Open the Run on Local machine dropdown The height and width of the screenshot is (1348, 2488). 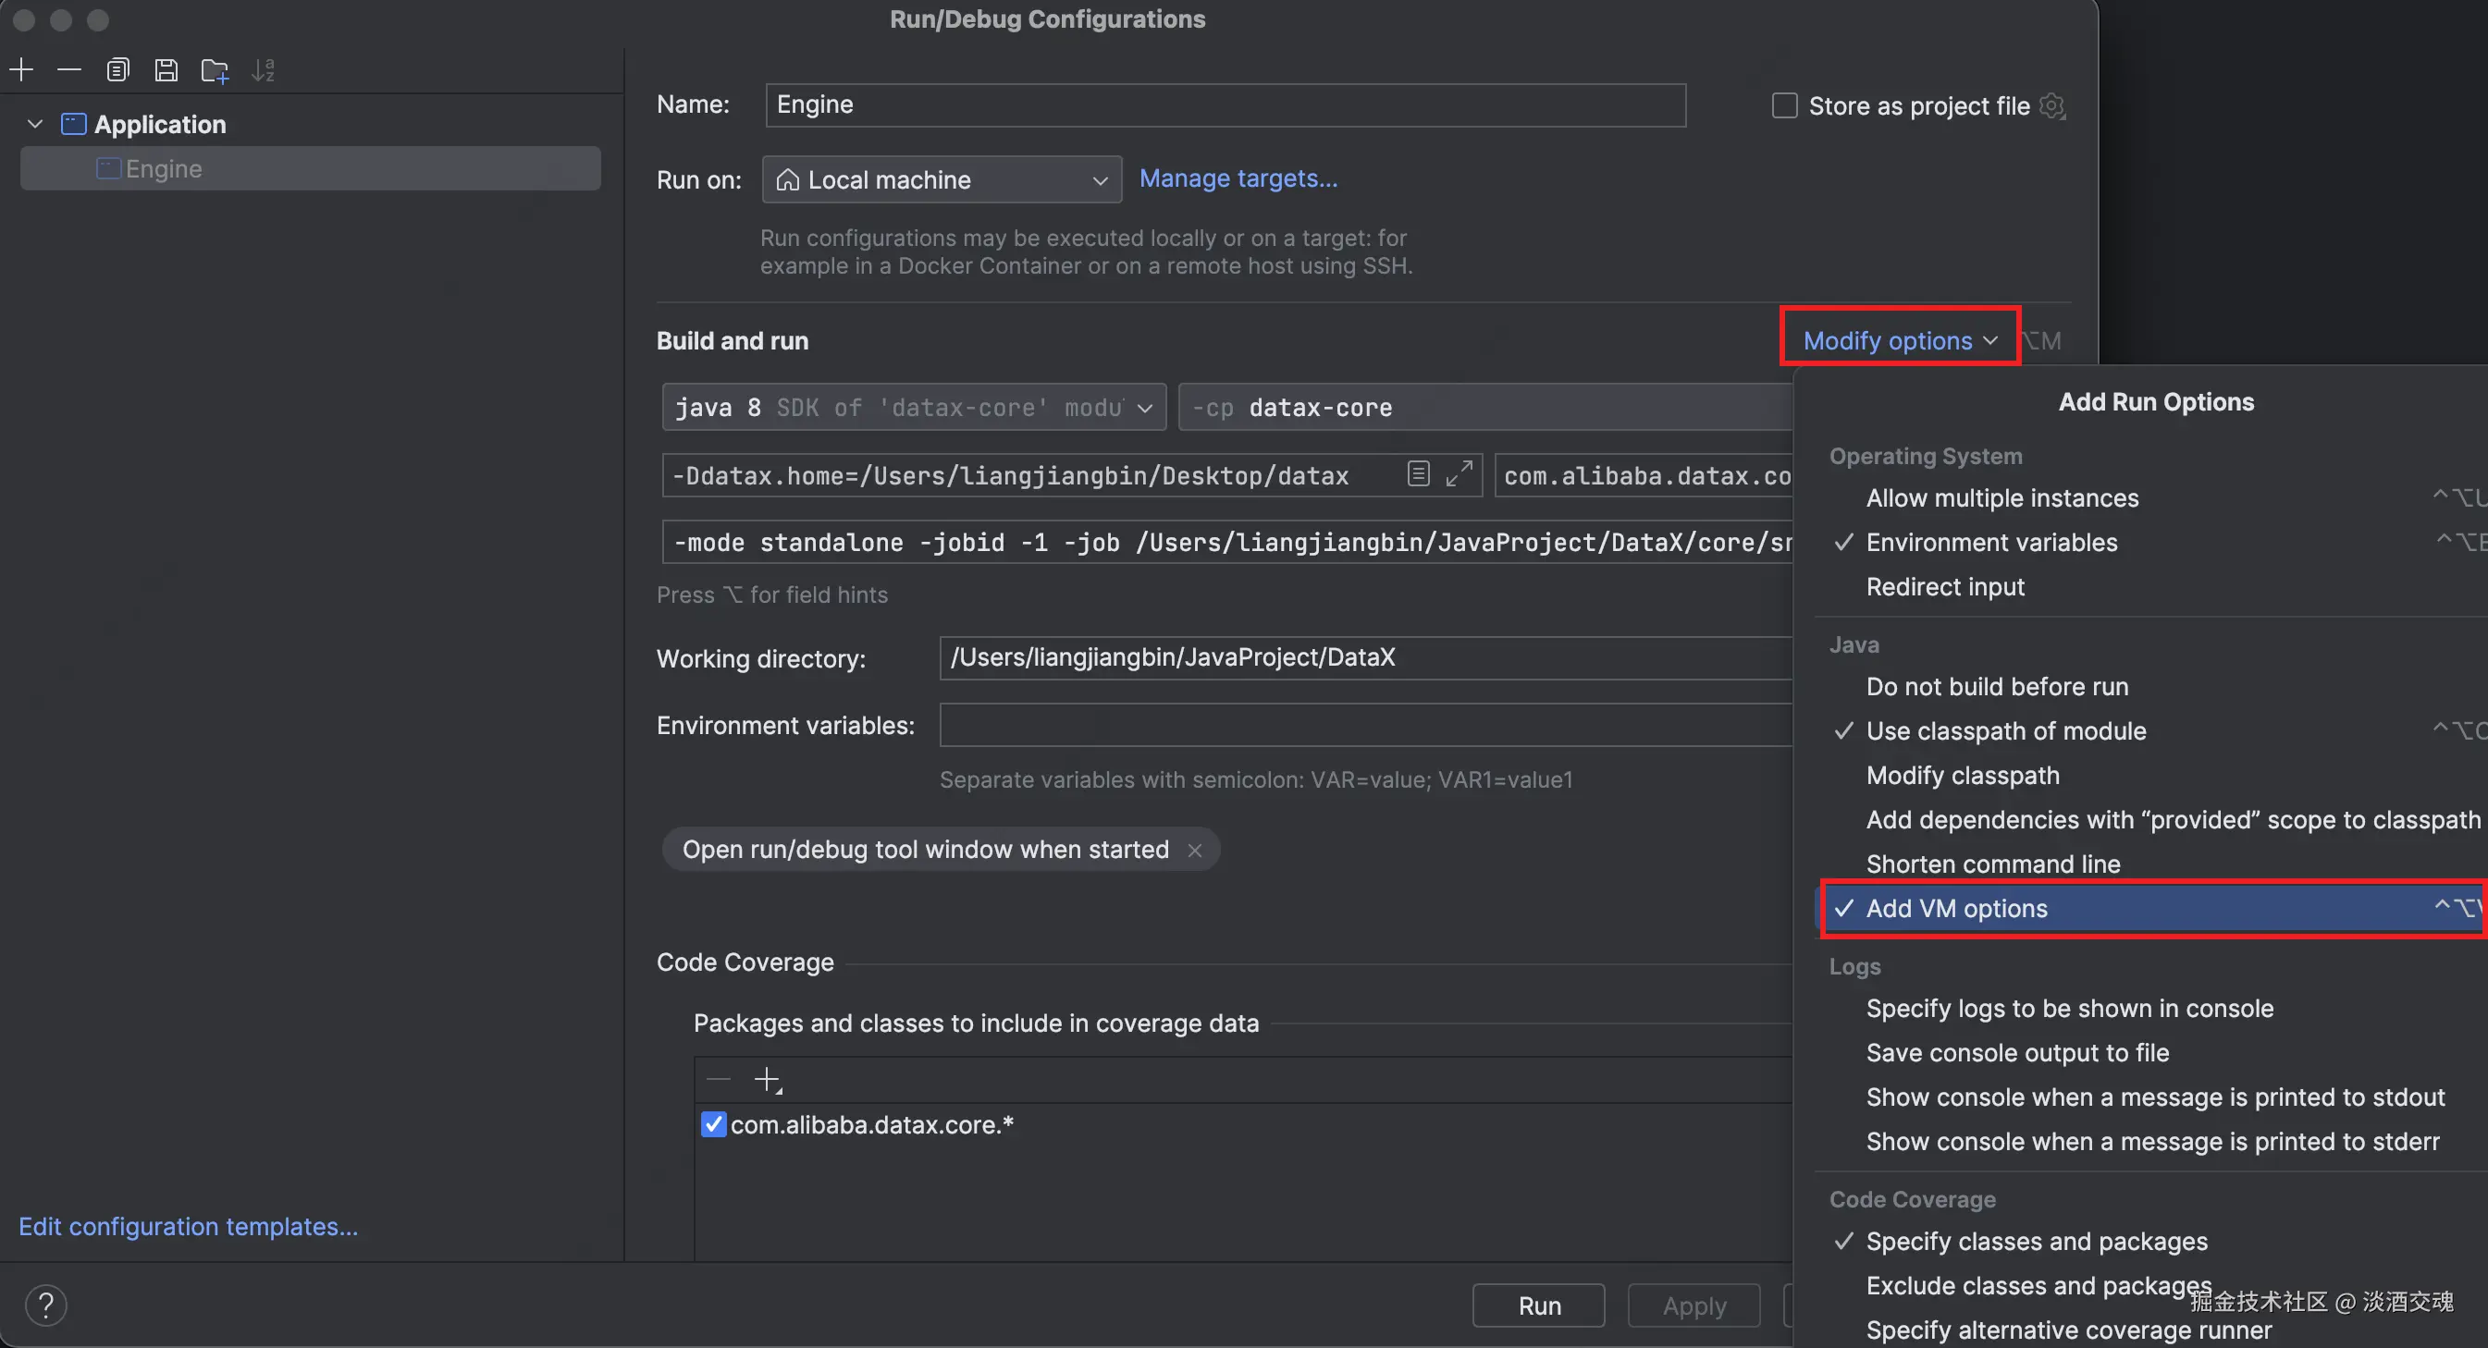942,179
